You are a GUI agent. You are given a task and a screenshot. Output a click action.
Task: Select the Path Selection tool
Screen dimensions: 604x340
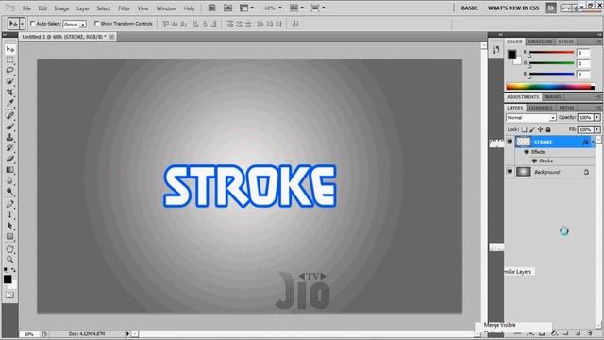(x=10, y=226)
